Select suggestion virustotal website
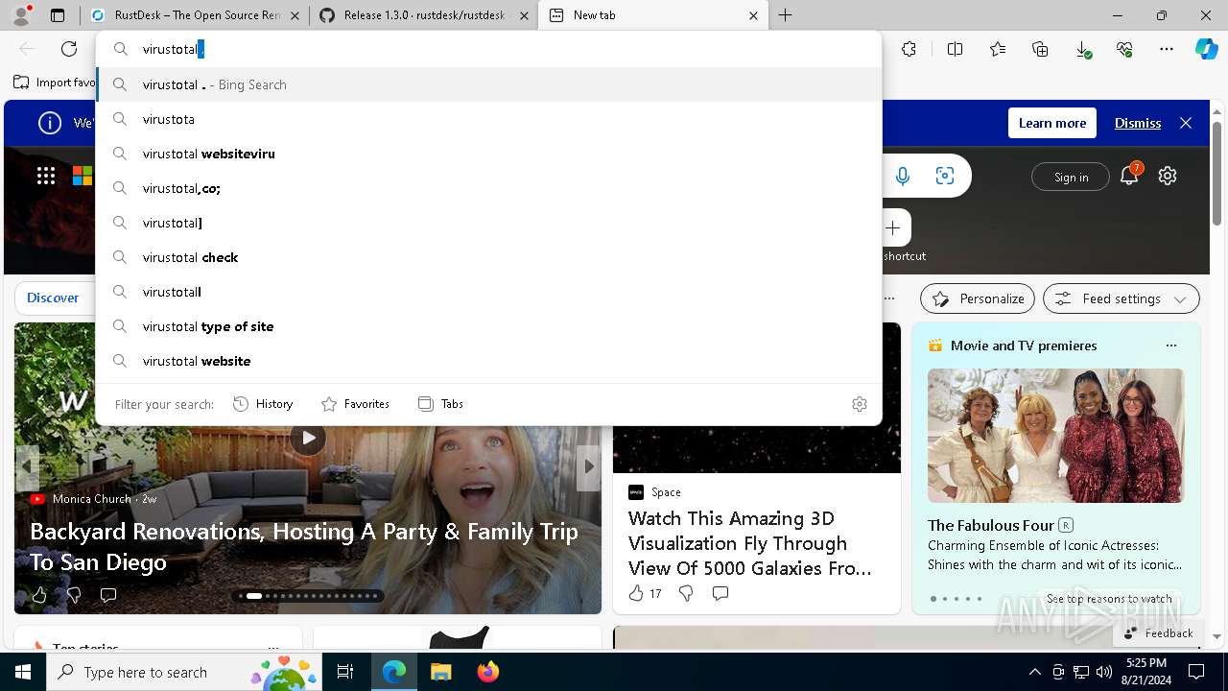This screenshot has width=1228, height=691. (489, 361)
